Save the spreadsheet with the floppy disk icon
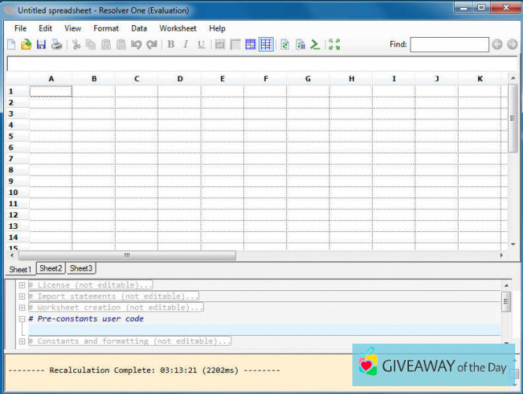Viewport: 523px width, 394px height. pyautogui.click(x=41, y=45)
